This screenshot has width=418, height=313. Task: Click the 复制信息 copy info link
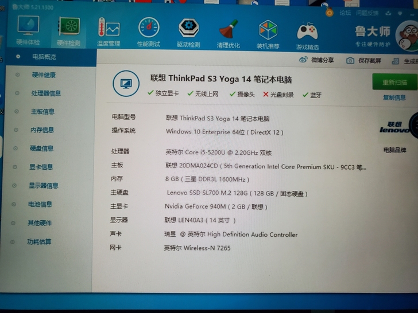394,97
